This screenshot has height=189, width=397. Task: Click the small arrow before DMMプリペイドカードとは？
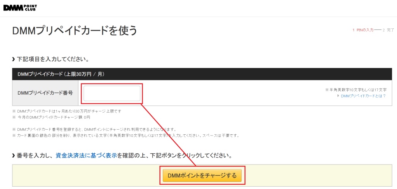point(338,96)
